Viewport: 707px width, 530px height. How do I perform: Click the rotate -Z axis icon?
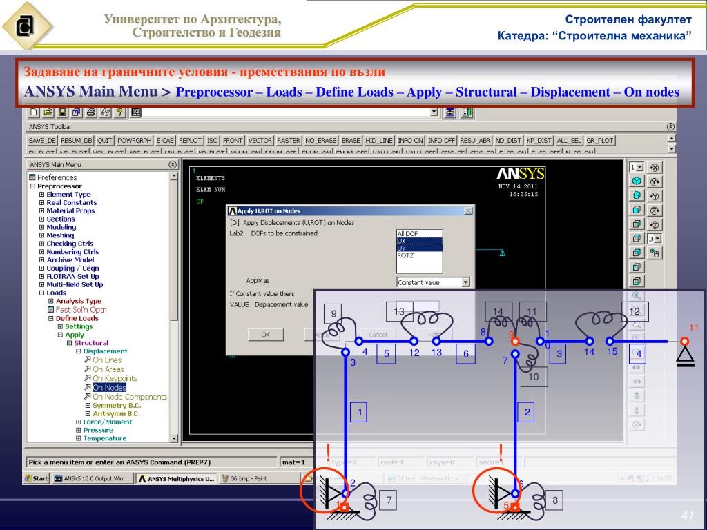(x=655, y=224)
